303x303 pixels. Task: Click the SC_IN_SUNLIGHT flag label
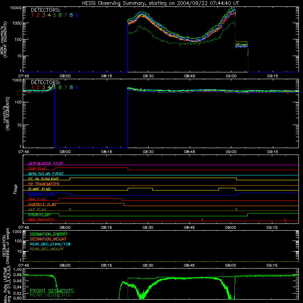click(44, 179)
